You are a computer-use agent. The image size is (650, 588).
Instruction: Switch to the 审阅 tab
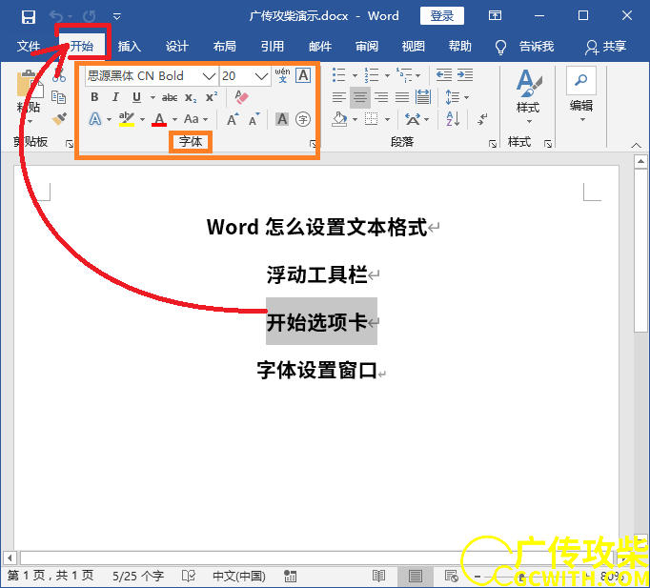coord(367,46)
